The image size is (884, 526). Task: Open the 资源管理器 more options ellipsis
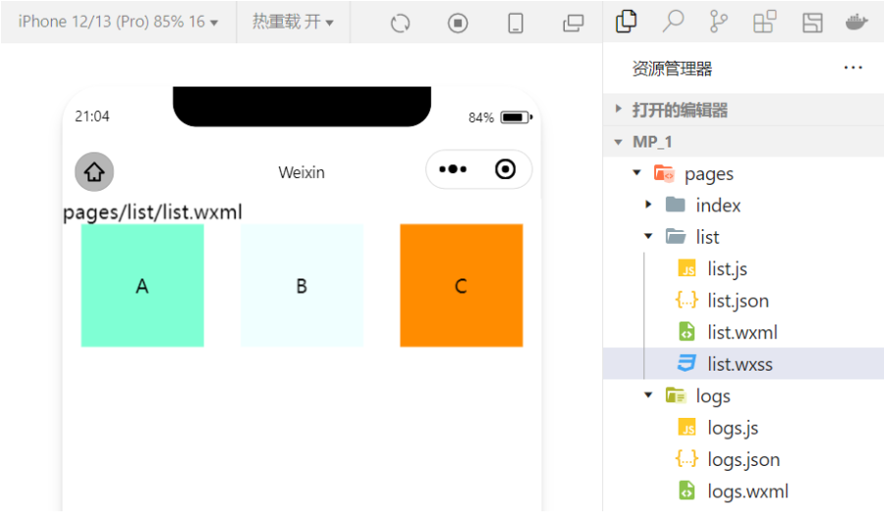(853, 68)
